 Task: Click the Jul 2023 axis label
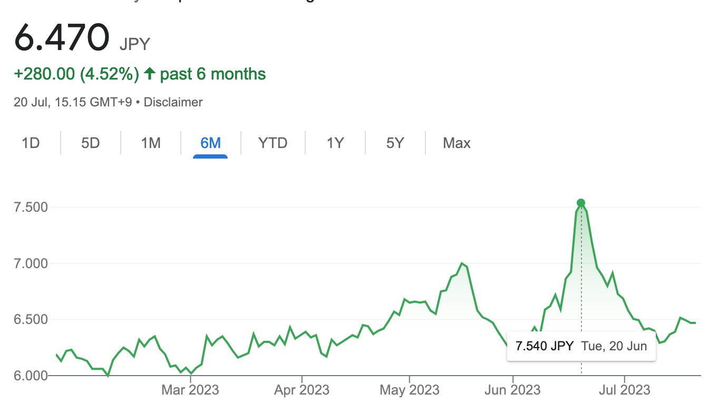[625, 390]
